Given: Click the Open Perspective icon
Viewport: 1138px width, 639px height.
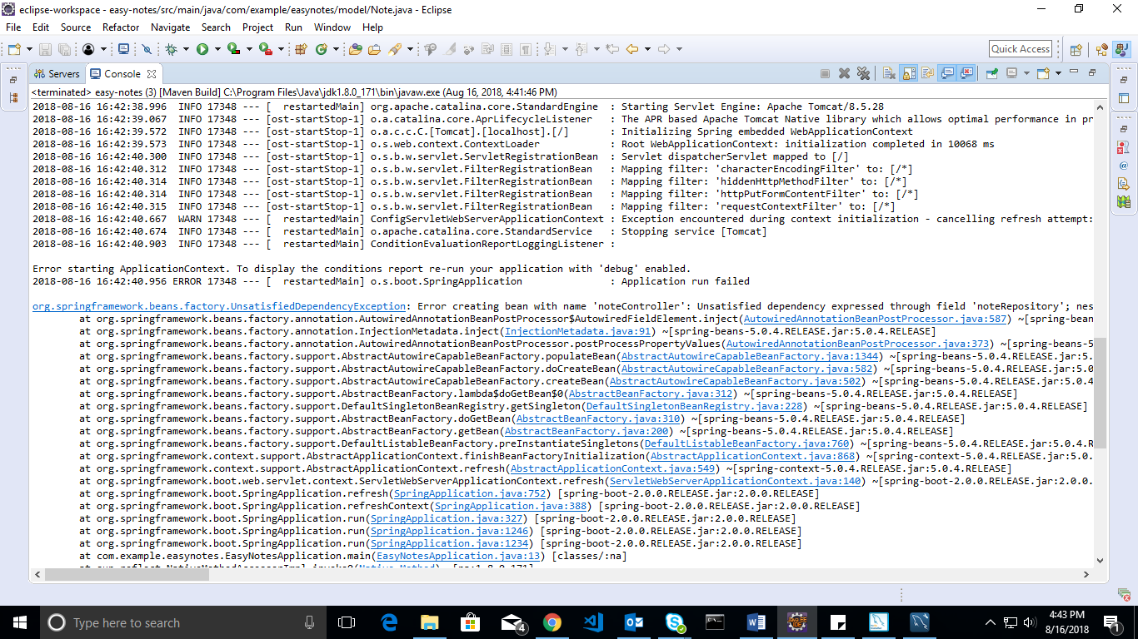Looking at the screenshot, I should pyautogui.click(x=1076, y=49).
